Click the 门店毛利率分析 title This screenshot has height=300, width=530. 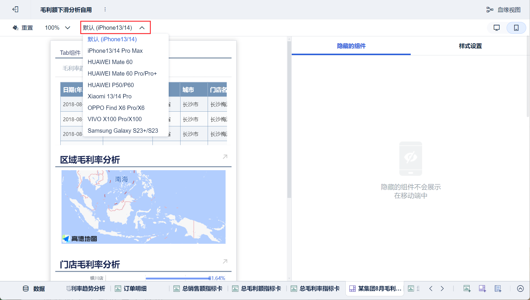coord(90,265)
